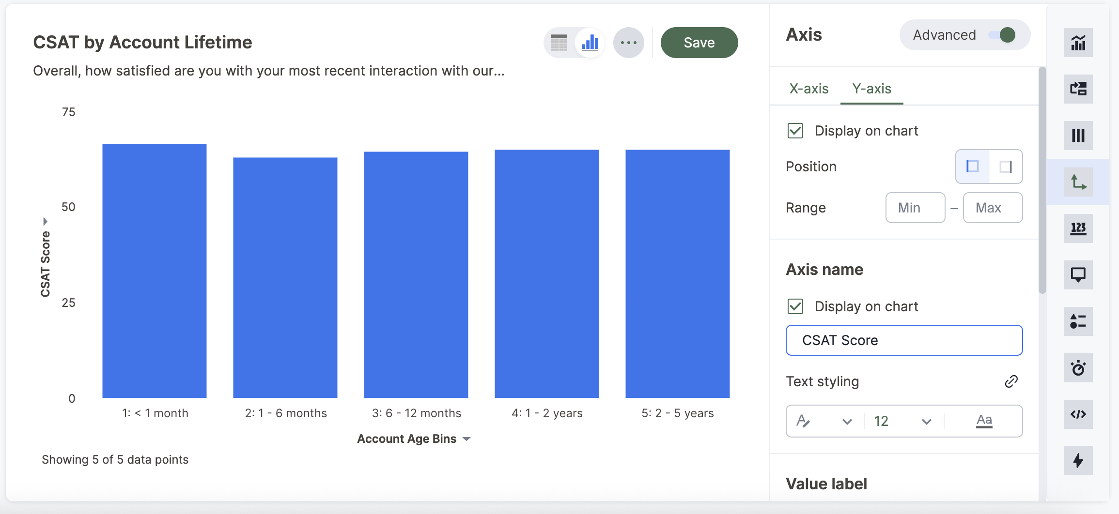
Task: Click the link icon beside Text styling
Action: [x=1011, y=381]
